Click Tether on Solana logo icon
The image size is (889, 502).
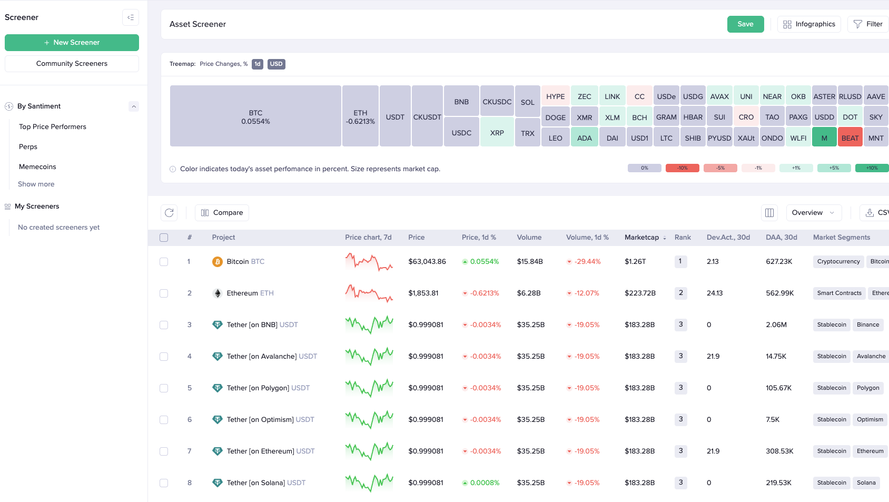coord(218,483)
